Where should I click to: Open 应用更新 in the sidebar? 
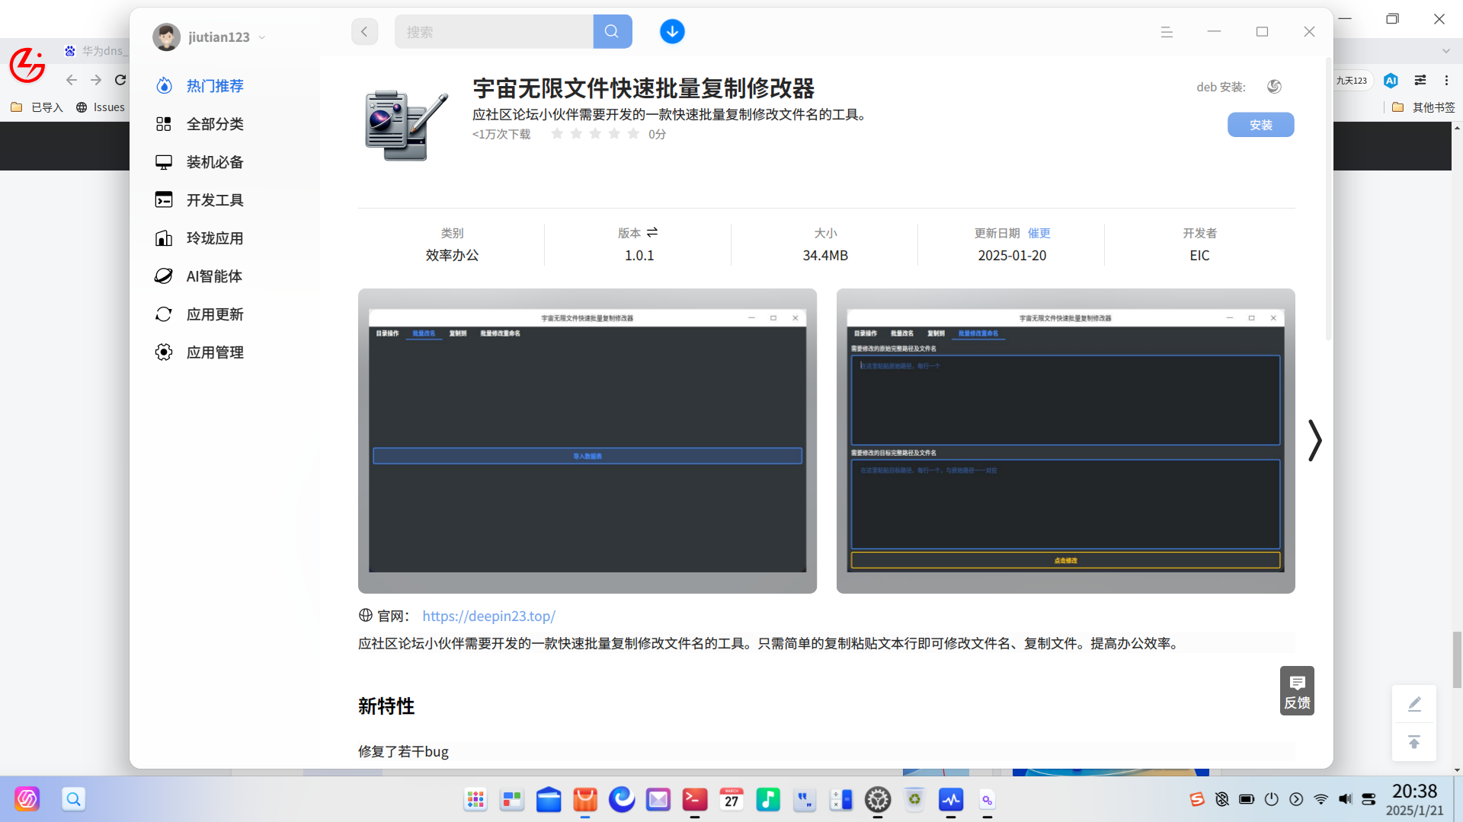coord(215,314)
